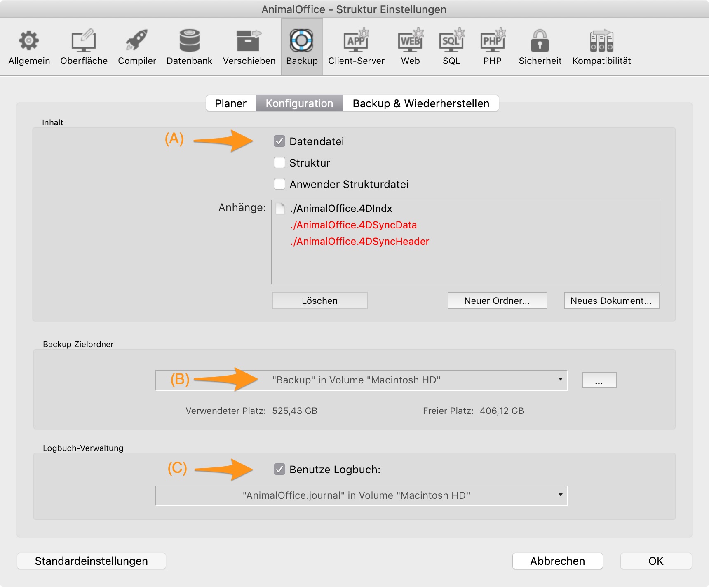Switch to Backup & Wiederherstellen tab
Viewport: 709px width, 587px height.
420,103
